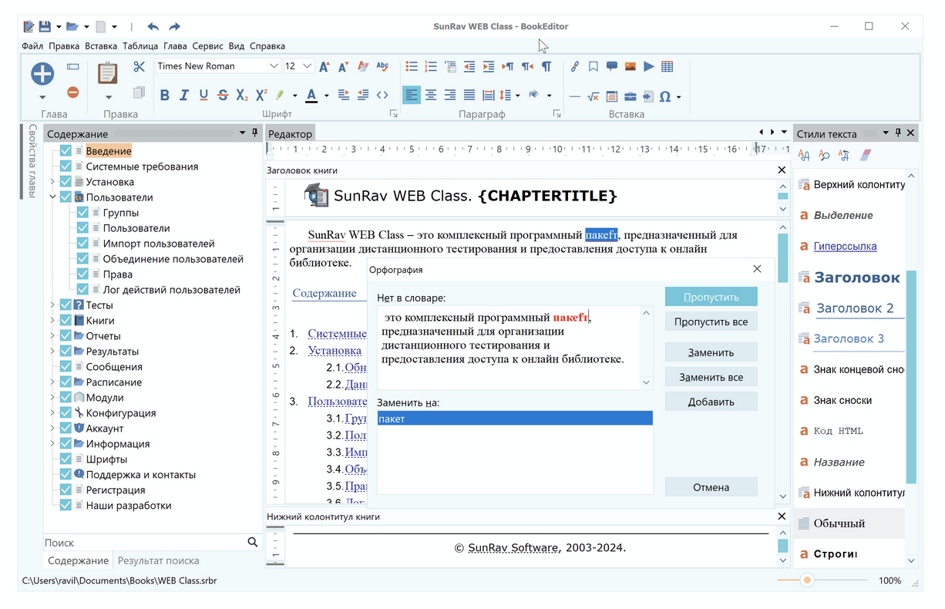Click the big blue add chapter plus icon
Screen dimensions: 945x609
point(42,74)
